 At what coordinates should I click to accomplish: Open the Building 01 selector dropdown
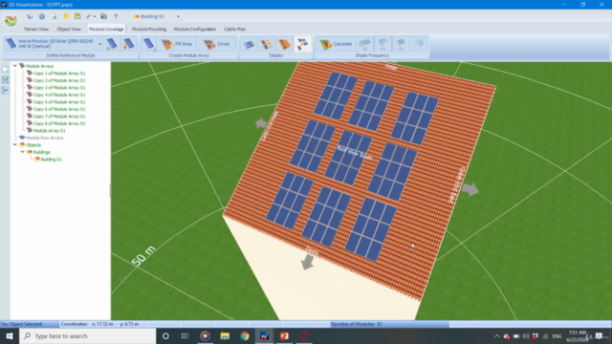pos(179,16)
